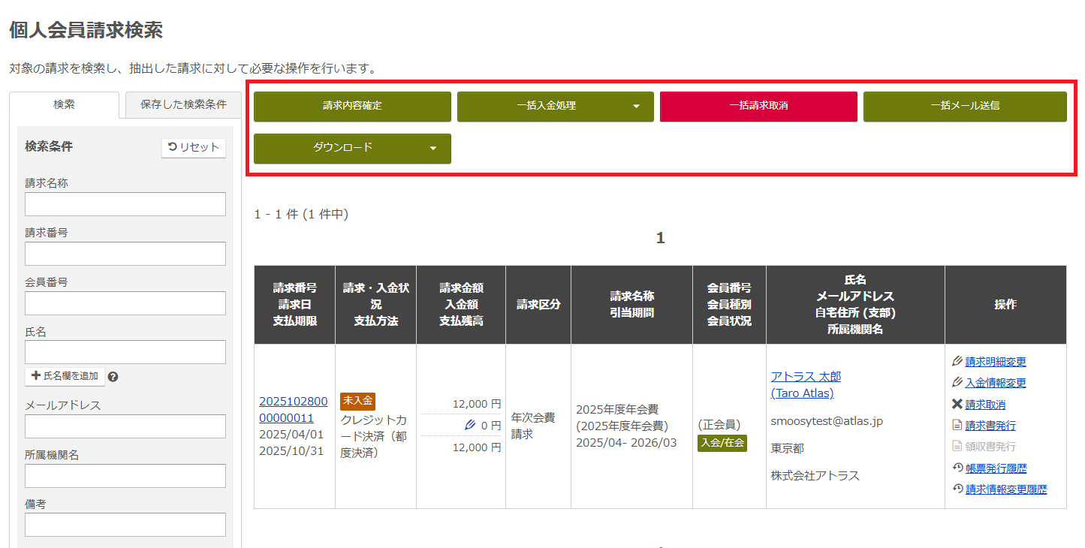The width and height of the screenshot is (1085, 548).
Task: Click the pencil edit icon next to 0円
Action: click(470, 425)
